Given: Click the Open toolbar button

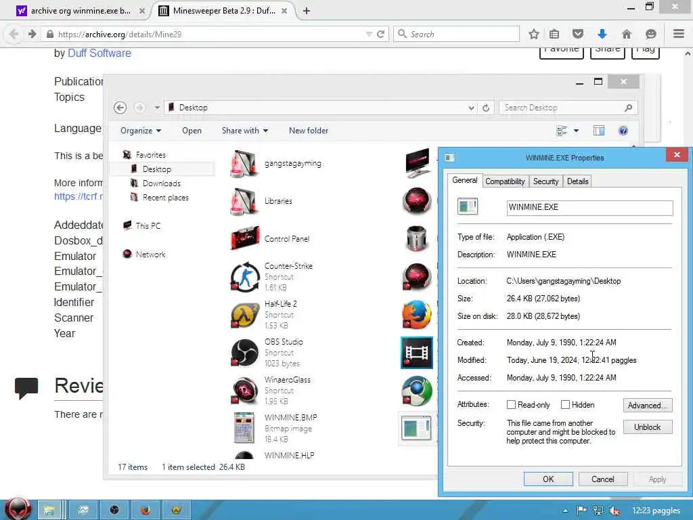Looking at the screenshot, I should click(x=192, y=131).
